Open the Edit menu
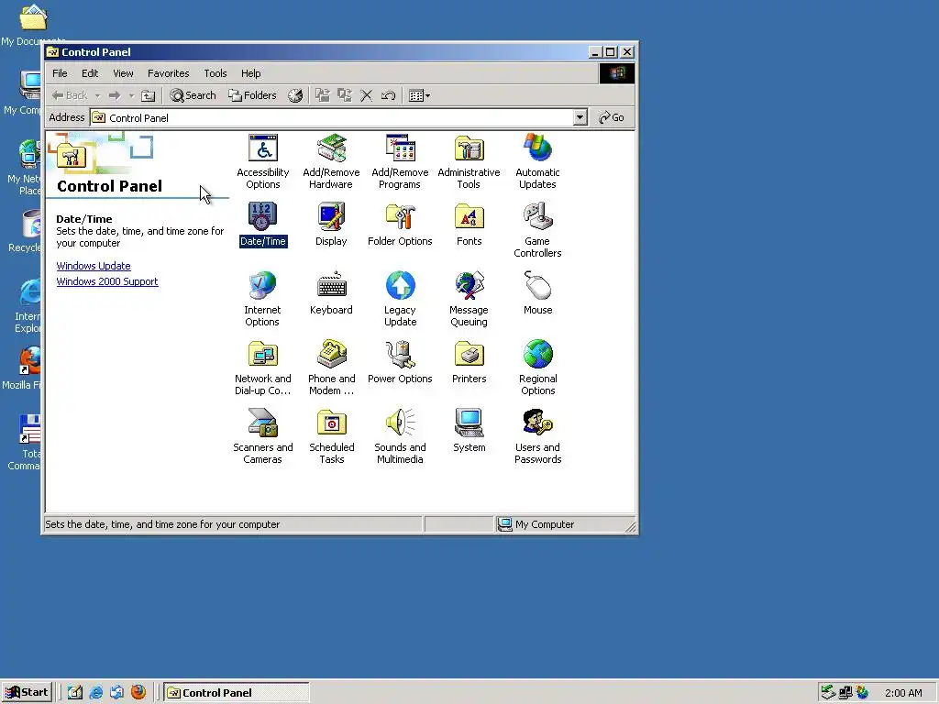The width and height of the screenshot is (939, 704). 90,73
